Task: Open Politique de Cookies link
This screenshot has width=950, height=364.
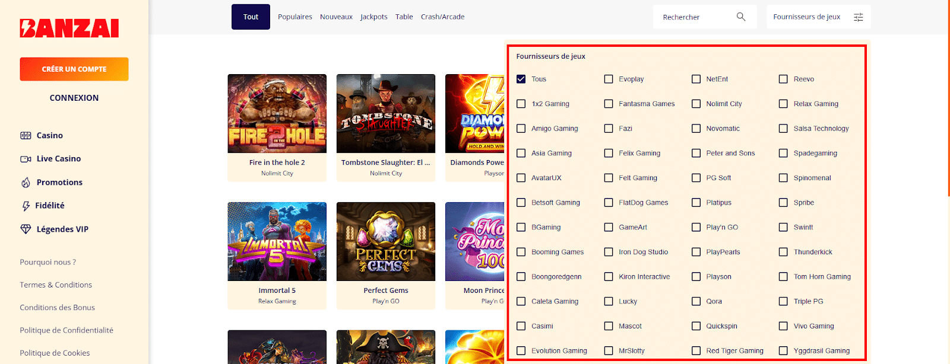Action: [55, 353]
